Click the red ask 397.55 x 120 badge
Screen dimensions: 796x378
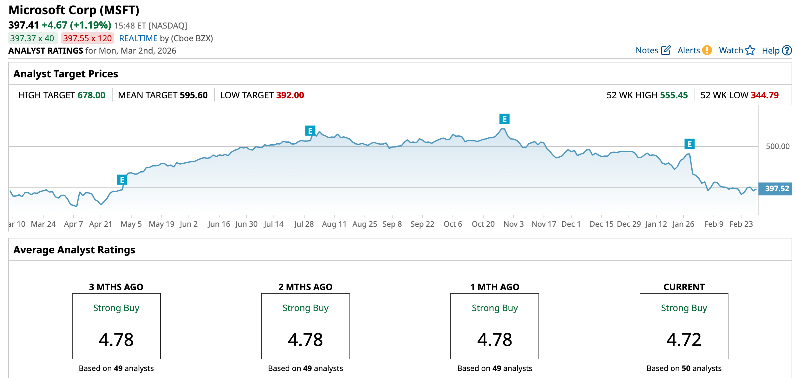coord(87,38)
